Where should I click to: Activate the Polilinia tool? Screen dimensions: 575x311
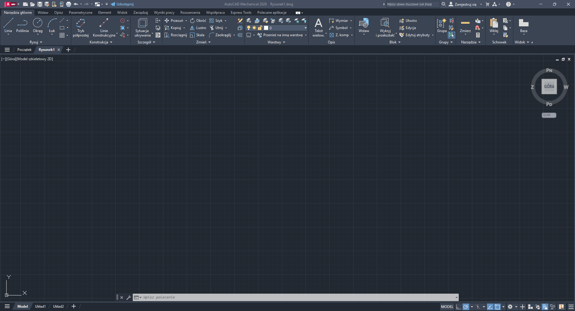coord(22,25)
